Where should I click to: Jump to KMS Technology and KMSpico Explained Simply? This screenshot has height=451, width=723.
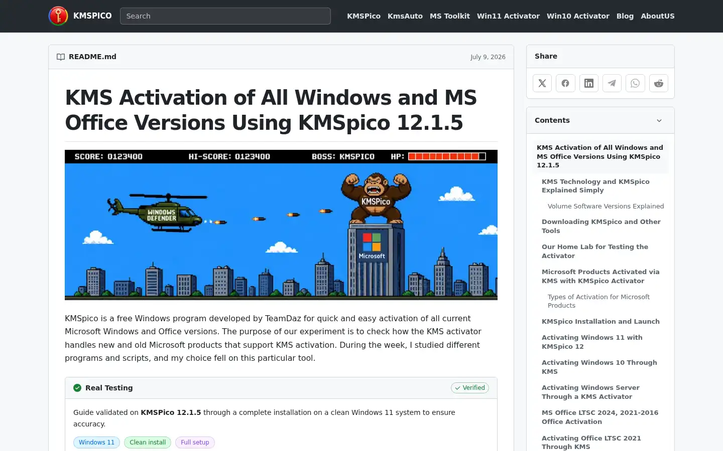(x=595, y=186)
